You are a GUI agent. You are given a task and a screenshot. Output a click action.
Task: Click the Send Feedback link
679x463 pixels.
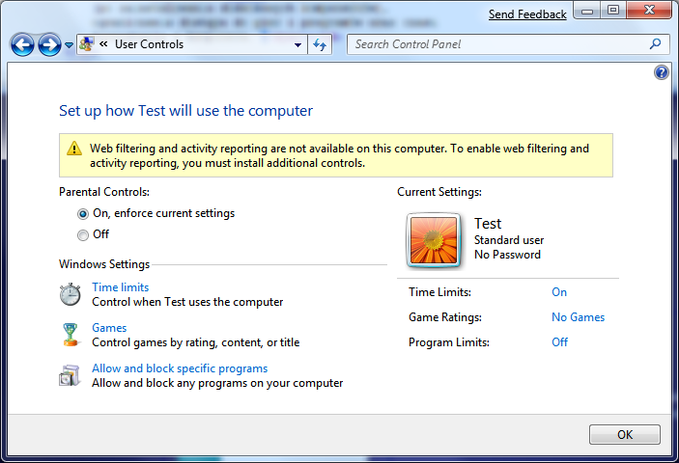tap(527, 14)
